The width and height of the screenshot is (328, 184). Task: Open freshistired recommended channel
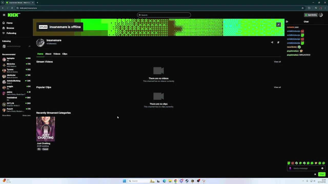(x=16, y=99)
